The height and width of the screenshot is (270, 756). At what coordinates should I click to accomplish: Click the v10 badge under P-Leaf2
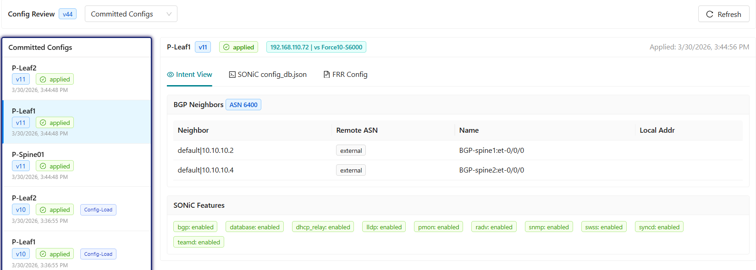[21, 210]
